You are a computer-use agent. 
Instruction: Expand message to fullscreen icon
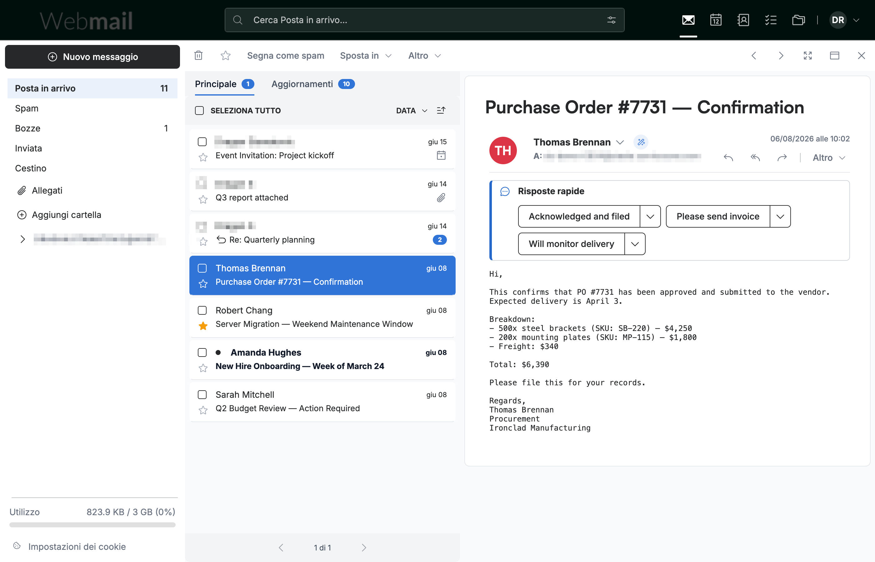click(x=807, y=56)
